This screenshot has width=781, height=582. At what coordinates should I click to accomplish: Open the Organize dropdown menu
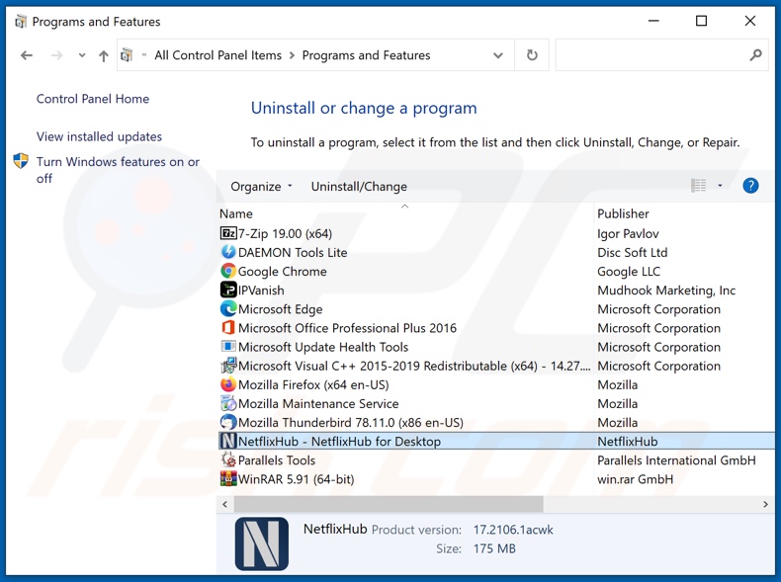(261, 186)
